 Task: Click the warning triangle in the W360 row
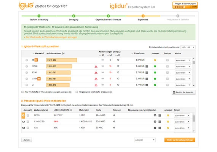(96, 66)
